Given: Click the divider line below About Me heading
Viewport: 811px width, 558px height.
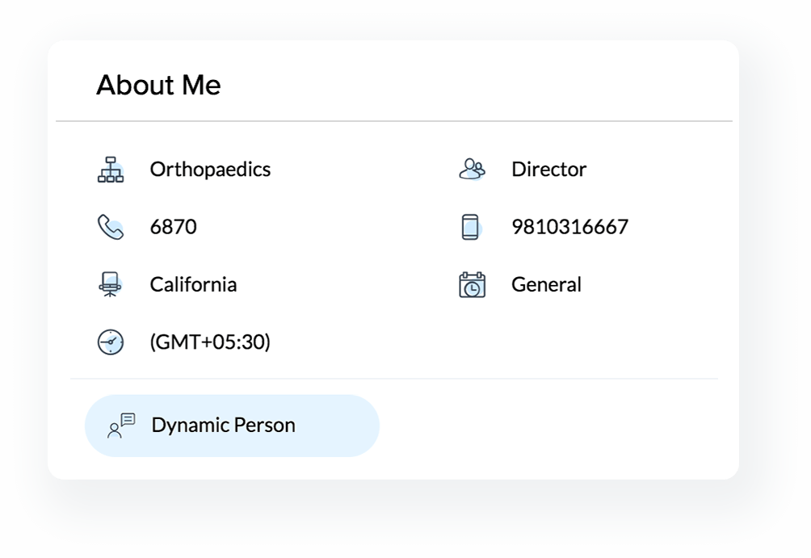Looking at the screenshot, I should tap(394, 121).
